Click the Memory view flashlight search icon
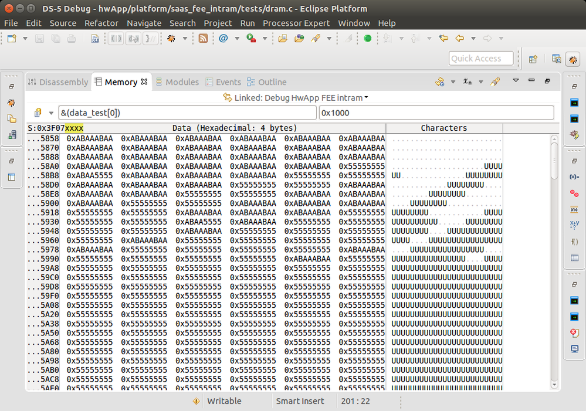This screenshot has height=411, width=586. (x=495, y=81)
